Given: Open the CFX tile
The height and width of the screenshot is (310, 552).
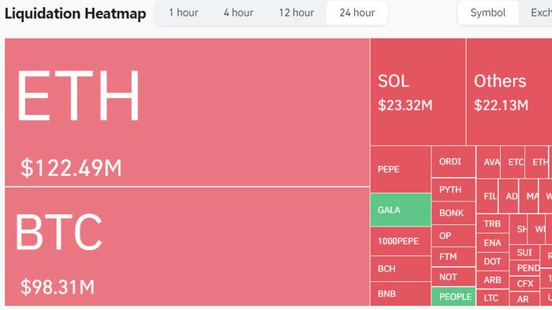Looking at the screenshot, I should pos(524,284).
